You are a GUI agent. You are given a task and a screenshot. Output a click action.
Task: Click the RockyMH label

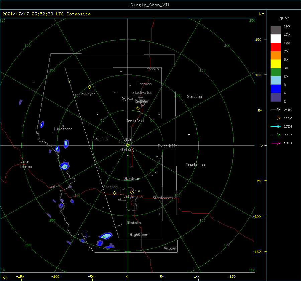[88, 94]
